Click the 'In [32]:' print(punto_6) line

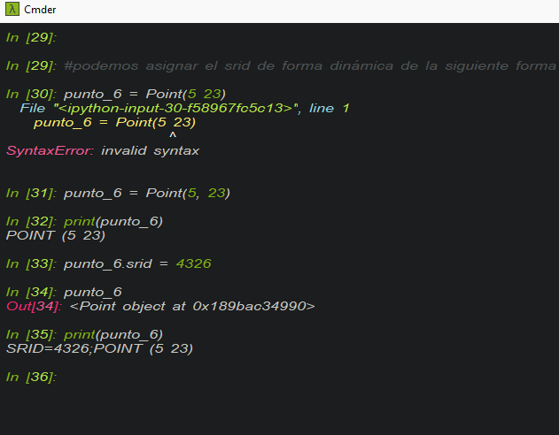pos(84,222)
